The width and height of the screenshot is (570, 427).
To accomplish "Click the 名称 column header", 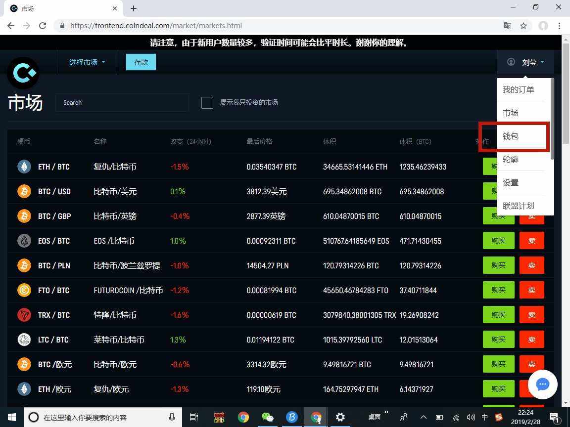I will (x=100, y=142).
